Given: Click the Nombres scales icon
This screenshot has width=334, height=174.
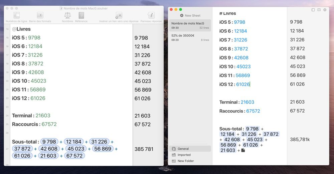Looking at the screenshot, I should [x=67, y=15].
